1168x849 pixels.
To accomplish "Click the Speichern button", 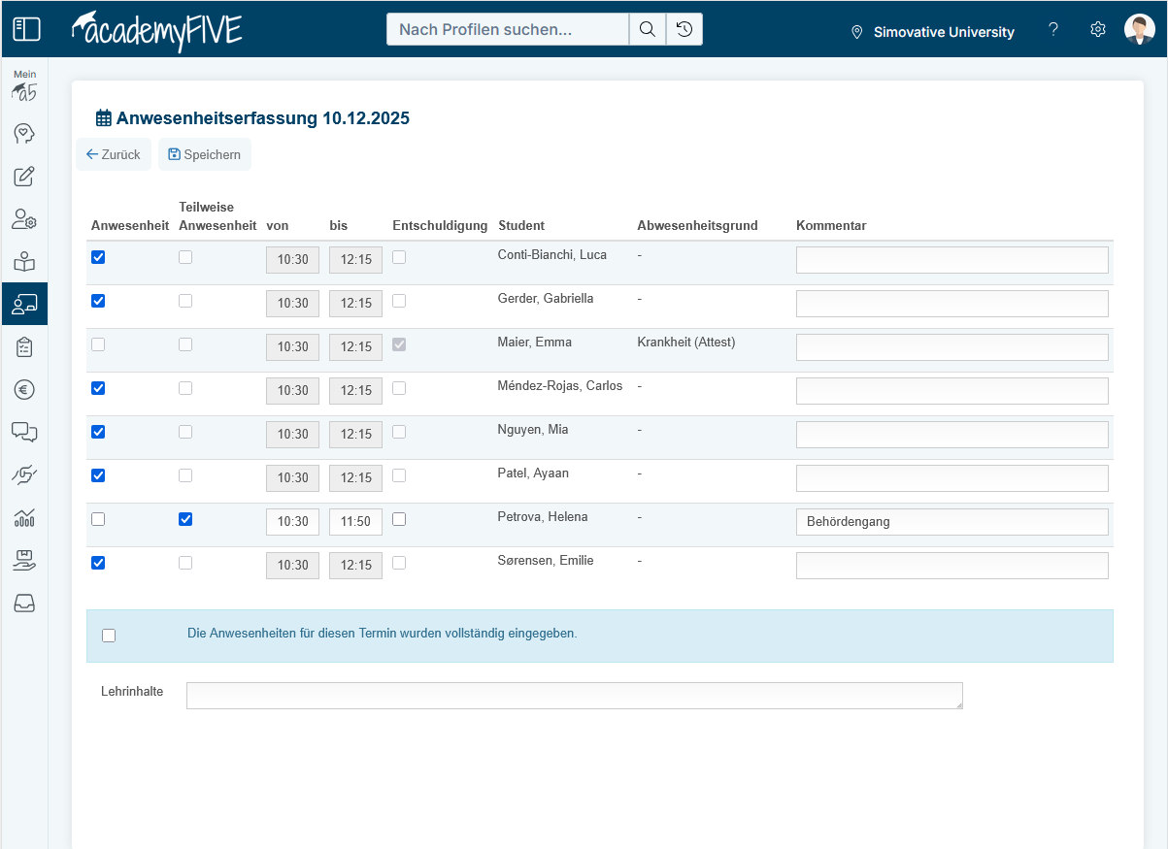I will (x=205, y=154).
